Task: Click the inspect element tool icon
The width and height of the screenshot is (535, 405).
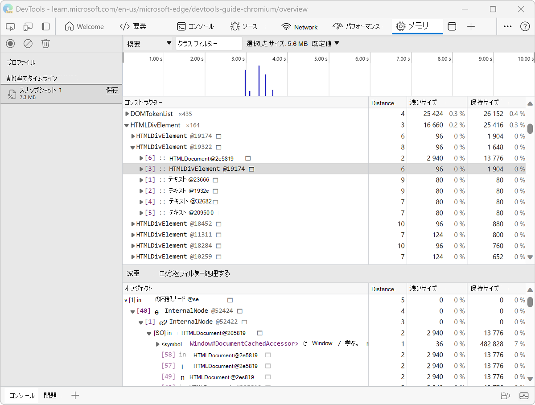Action: pos(11,27)
